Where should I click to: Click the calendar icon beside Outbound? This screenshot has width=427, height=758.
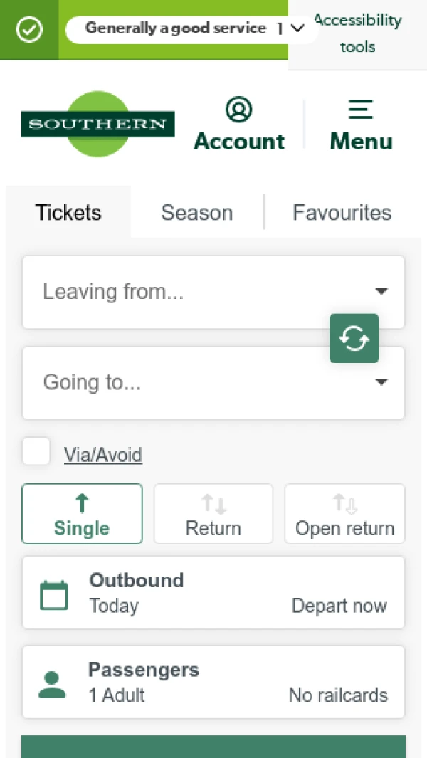(x=53, y=593)
